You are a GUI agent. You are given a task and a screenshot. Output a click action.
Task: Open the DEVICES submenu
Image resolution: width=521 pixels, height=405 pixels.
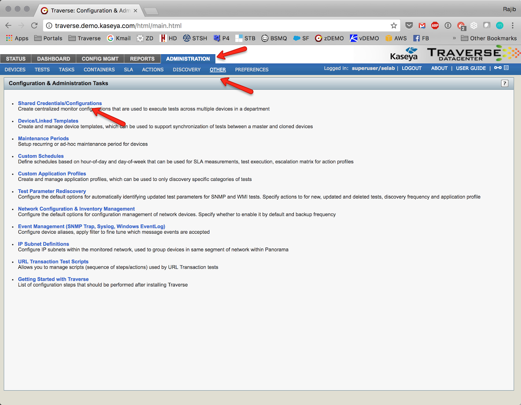click(x=15, y=70)
